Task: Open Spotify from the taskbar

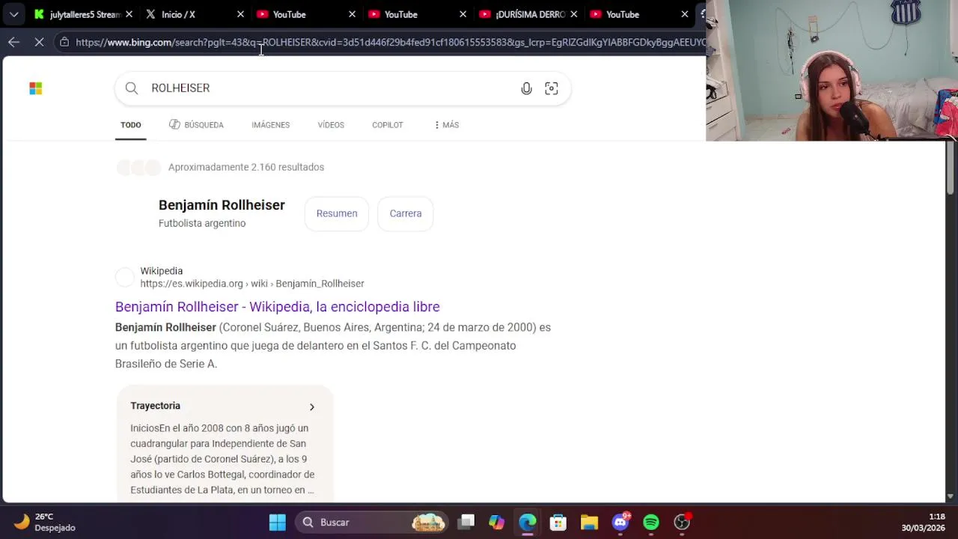Action: coord(651,522)
